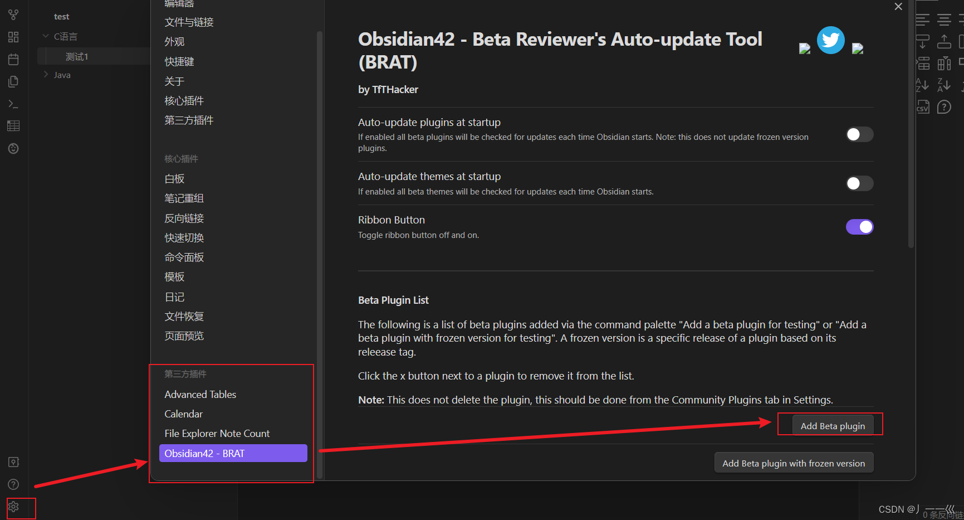Image resolution: width=964 pixels, height=520 pixels.
Task: Click the insert row above icon
Action: [x=923, y=64]
